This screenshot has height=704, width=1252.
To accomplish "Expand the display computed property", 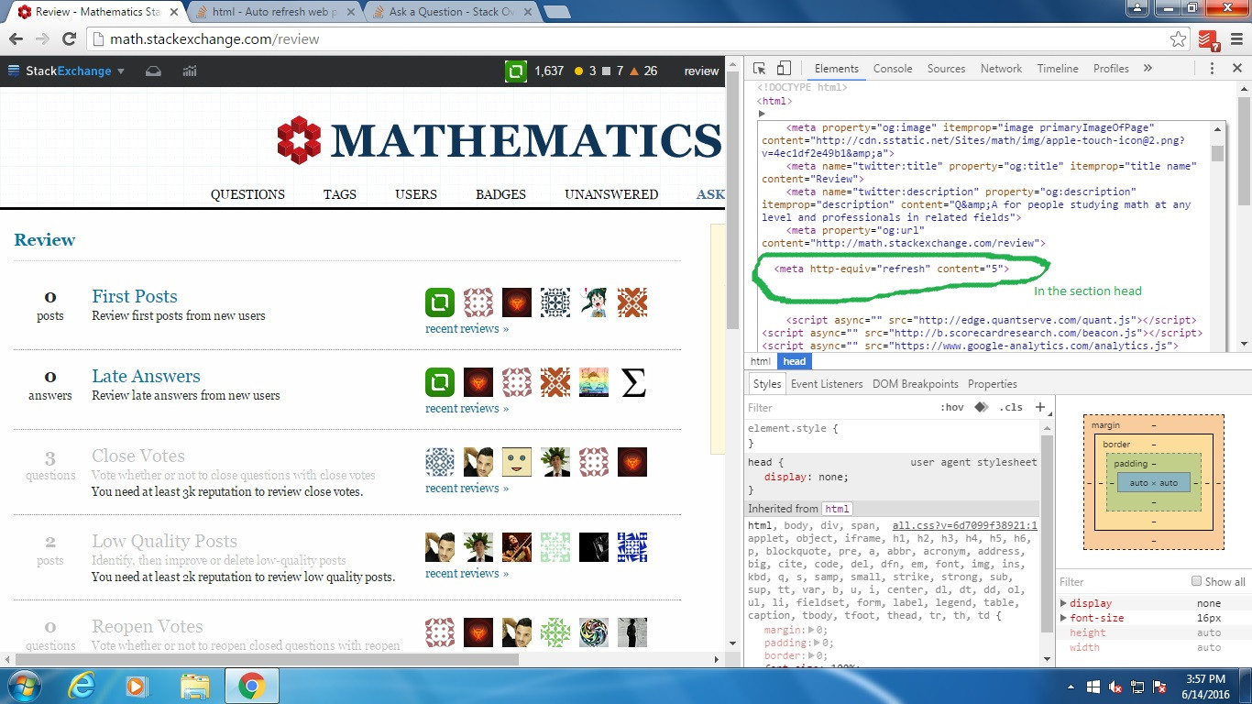I will click(1063, 603).
